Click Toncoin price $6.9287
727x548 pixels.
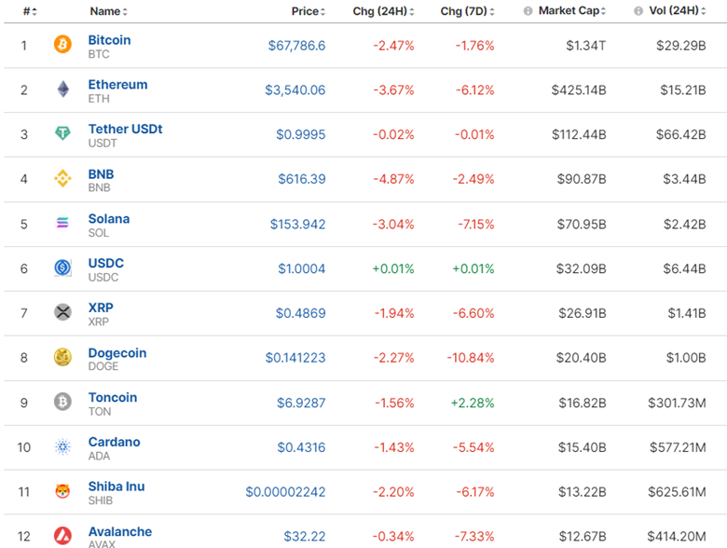[301, 403]
